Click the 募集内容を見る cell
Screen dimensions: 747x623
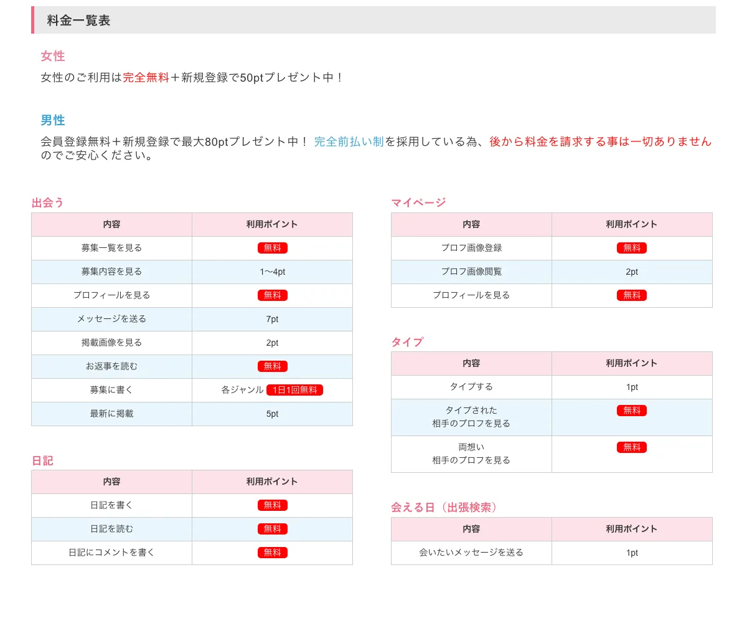(x=111, y=272)
